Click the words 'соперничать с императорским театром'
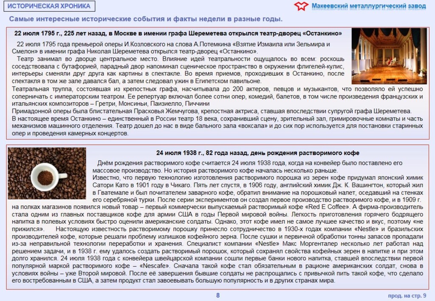This screenshot has height=301, width=435. (68, 96)
